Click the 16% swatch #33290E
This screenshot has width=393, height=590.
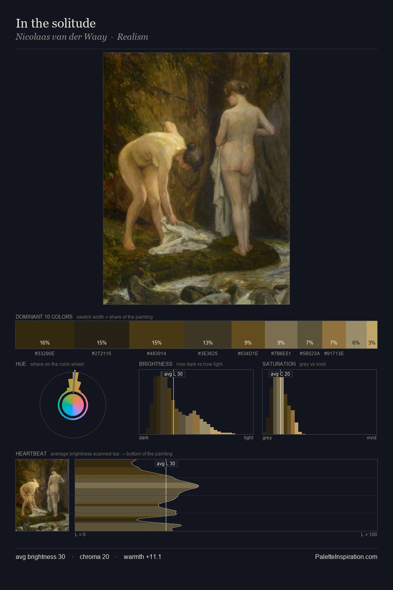tap(45, 335)
